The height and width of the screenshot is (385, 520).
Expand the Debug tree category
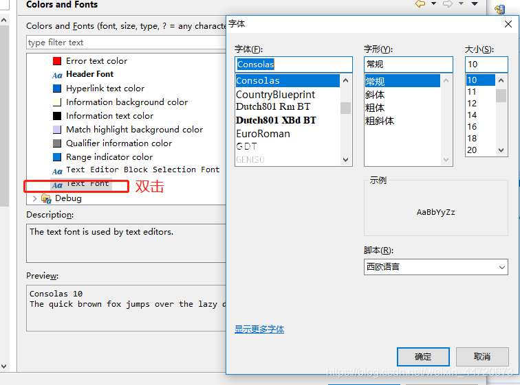(34, 198)
